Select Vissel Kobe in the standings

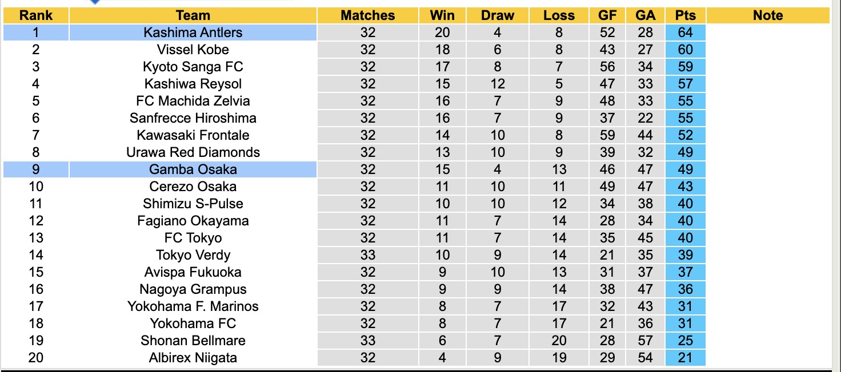193,50
